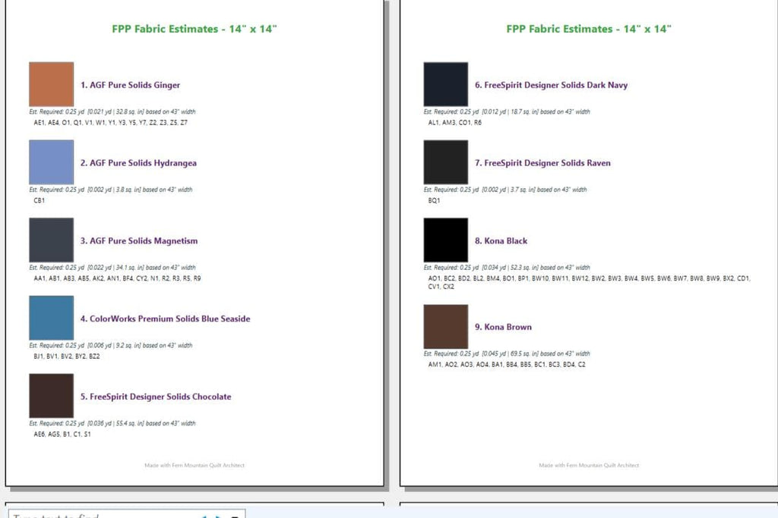Click the Kona Black piece list text
778x518 pixels.
589,282
